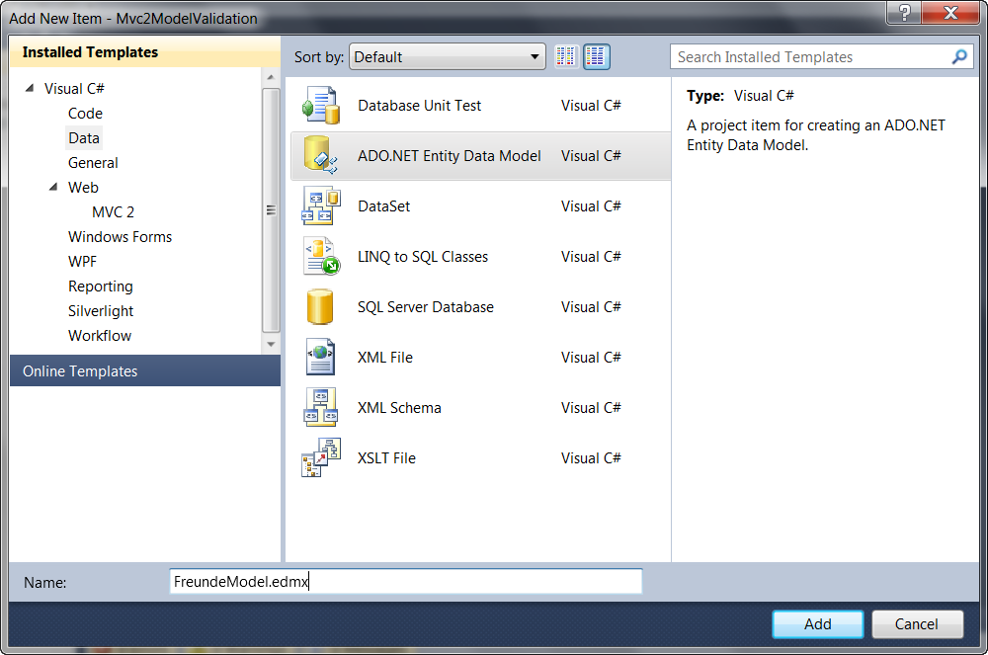Switch to medium icons list view
Viewport: 988px width, 655px height.
point(596,57)
